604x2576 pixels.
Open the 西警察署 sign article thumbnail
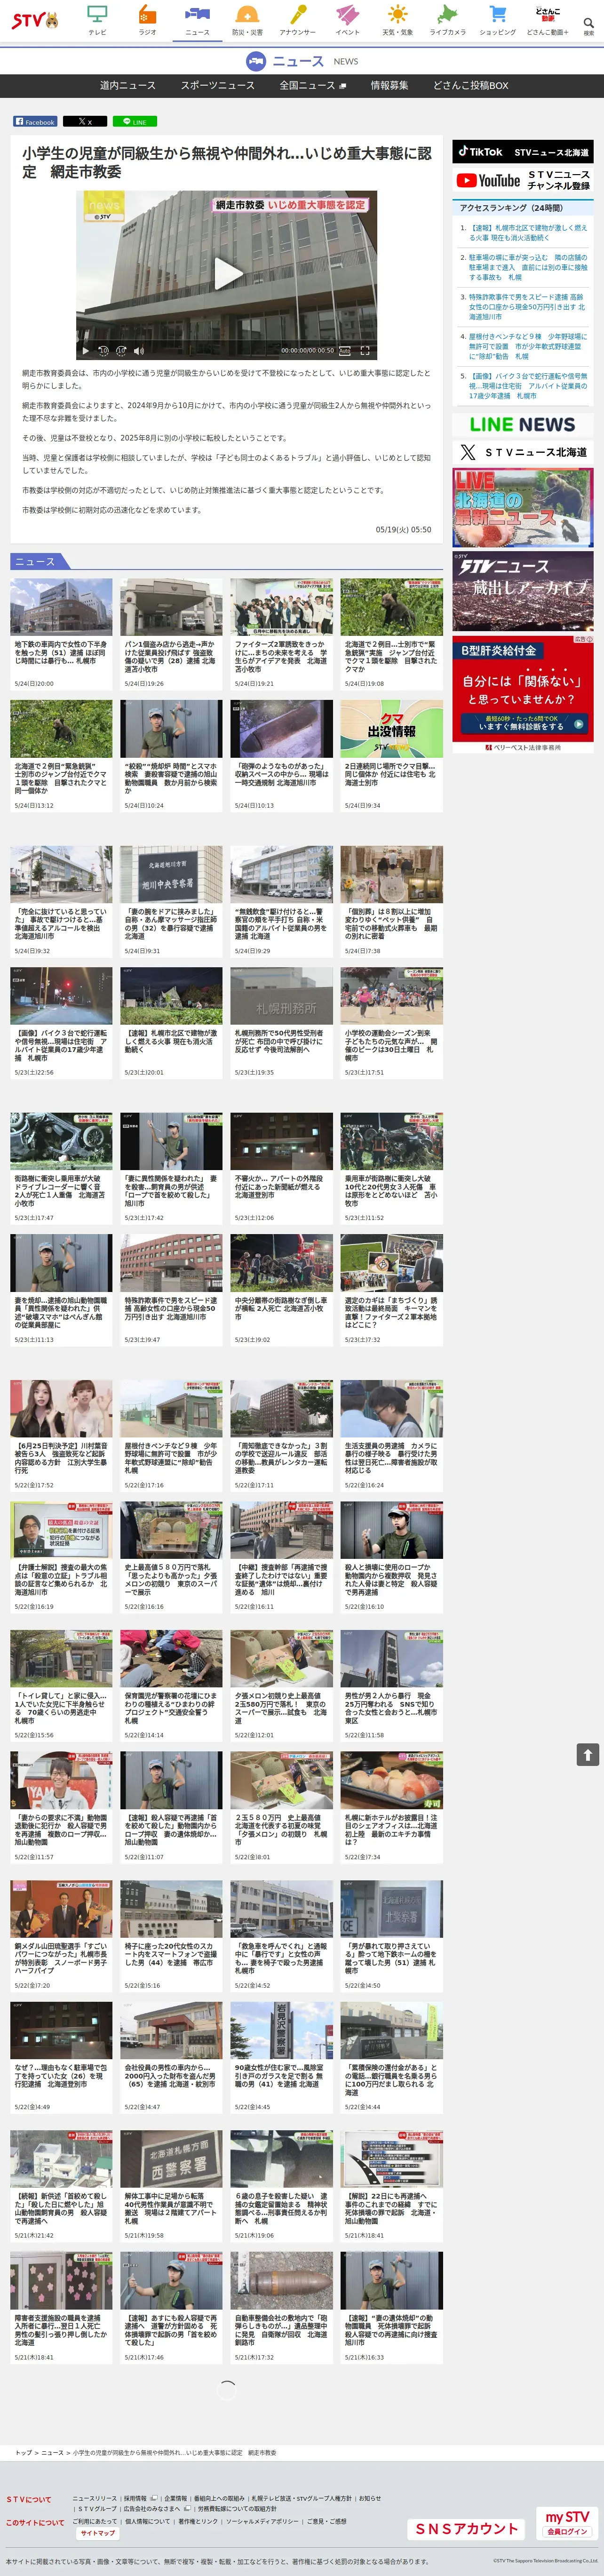coord(171,2159)
